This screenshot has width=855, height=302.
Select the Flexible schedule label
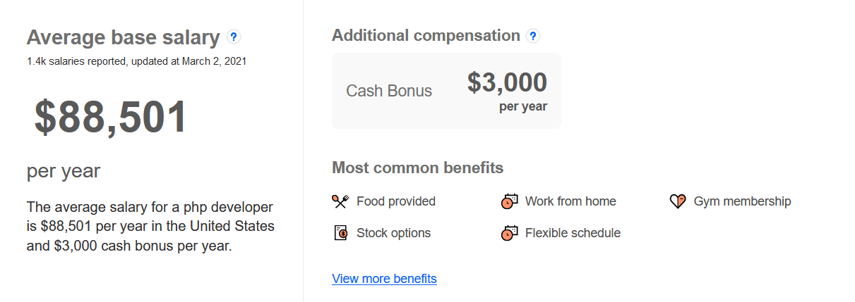pyautogui.click(x=573, y=232)
